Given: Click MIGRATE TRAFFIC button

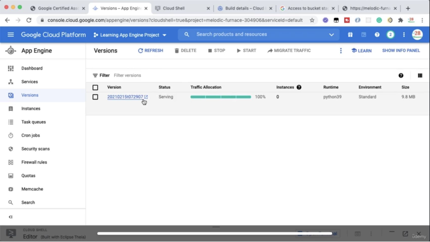Looking at the screenshot, I should pyautogui.click(x=289, y=51).
